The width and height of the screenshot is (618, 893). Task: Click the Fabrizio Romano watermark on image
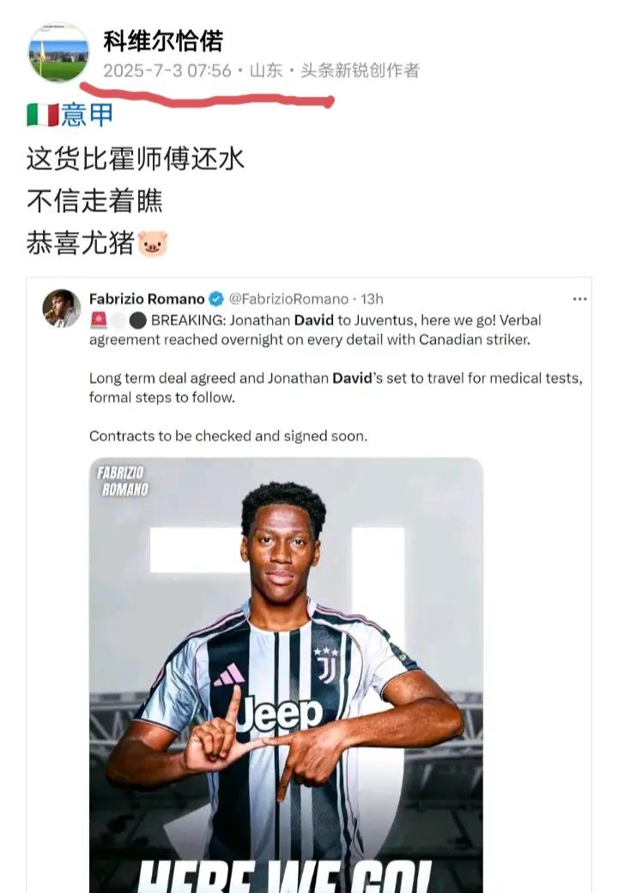click(x=123, y=481)
